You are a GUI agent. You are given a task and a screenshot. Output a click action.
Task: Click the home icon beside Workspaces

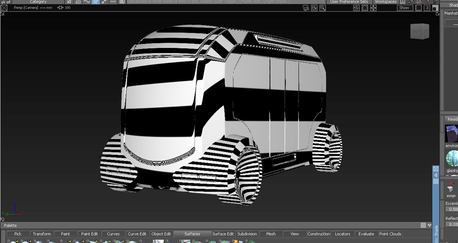(x=403, y=2)
